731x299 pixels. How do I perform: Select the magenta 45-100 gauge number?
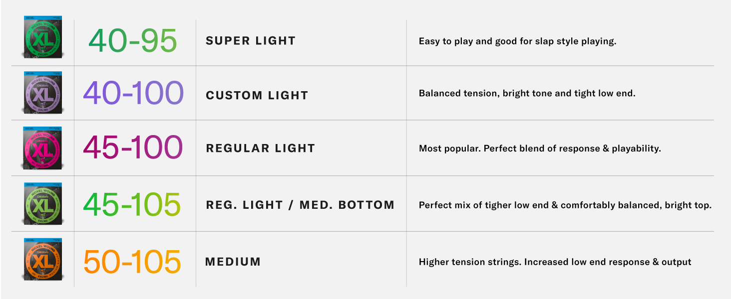click(x=133, y=148)
